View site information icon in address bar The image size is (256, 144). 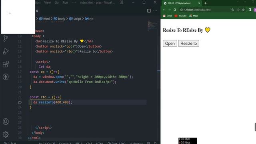[x=181, y=10]
